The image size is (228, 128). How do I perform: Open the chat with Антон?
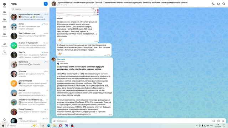[29, 26]
